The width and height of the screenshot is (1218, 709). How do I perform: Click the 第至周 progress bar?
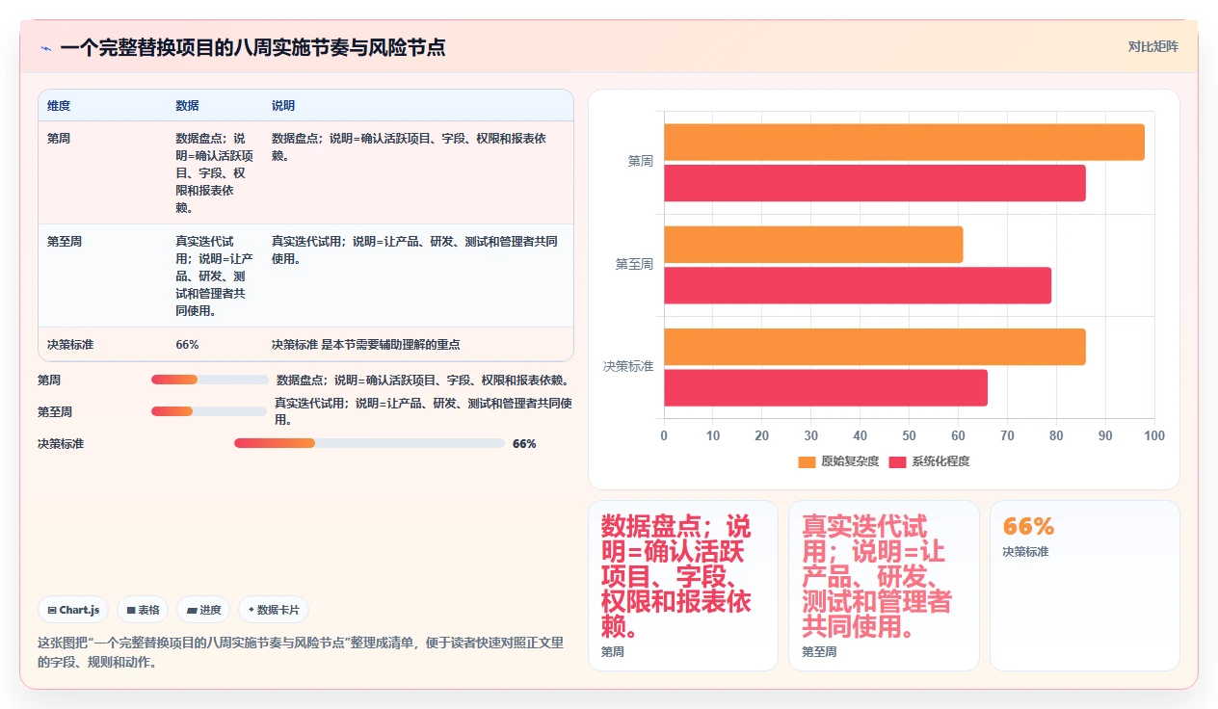(209, 411)
